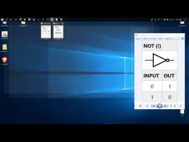189x142 pixels.
Task: Select the installer icon below Recycle Bin
Action: tap(5, 35)
